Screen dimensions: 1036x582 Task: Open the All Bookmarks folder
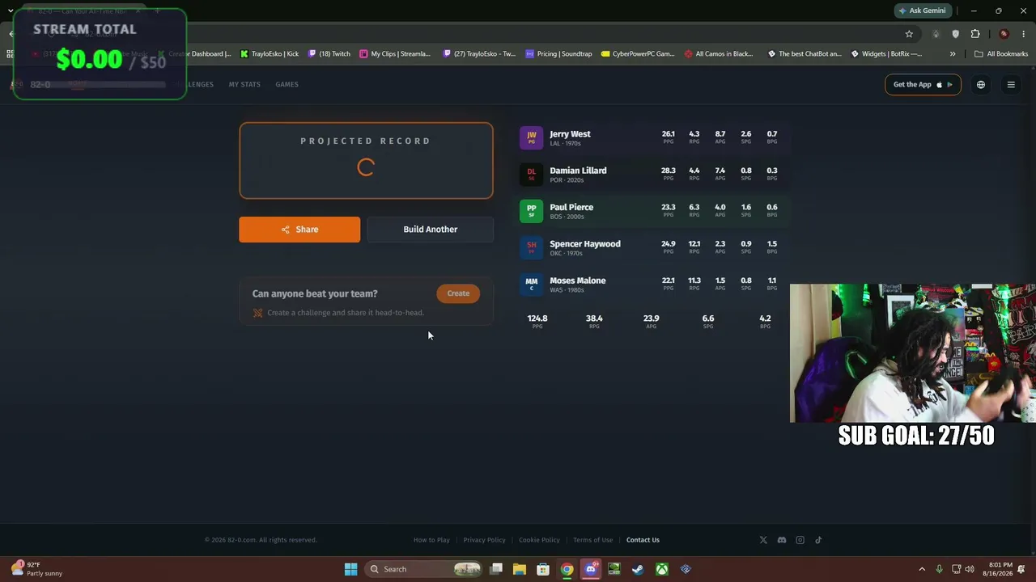click(x=1001, y=54)
